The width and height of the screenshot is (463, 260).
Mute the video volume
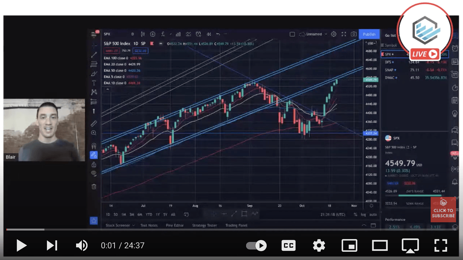click(x=82, y=245)
